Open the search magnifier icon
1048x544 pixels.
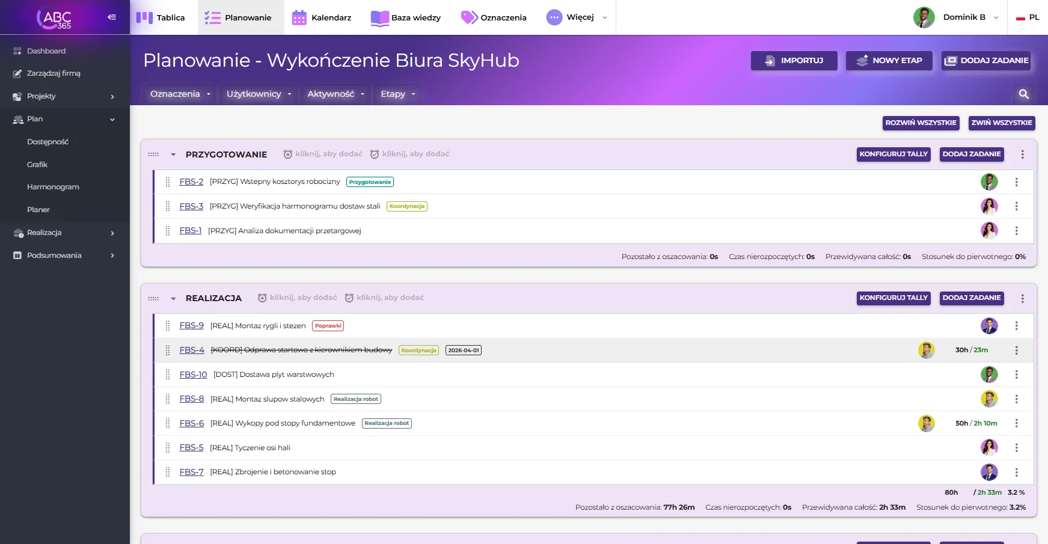[x=1024, y=94]
